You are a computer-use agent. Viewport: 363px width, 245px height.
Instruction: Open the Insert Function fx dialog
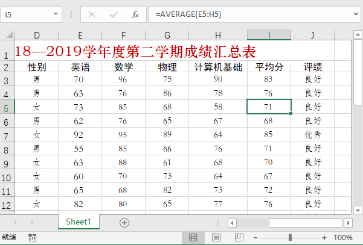[135, 14]
